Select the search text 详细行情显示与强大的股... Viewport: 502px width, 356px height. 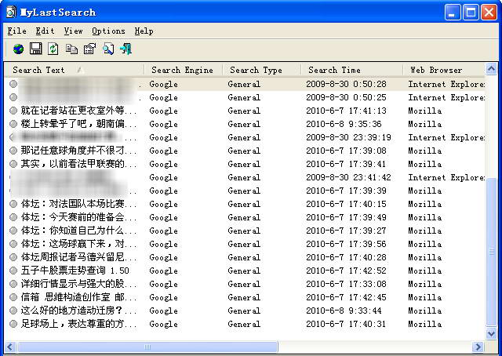click(x=78, y=284)
